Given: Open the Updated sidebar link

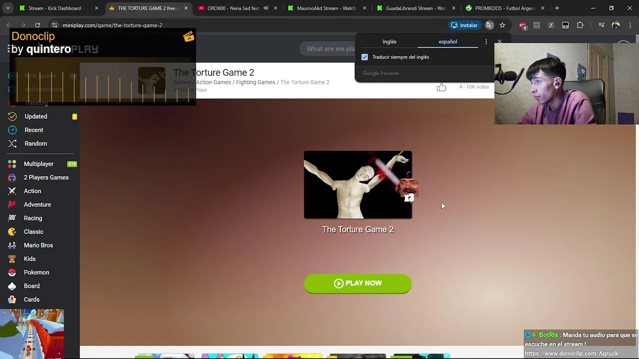Looking at the screenshot, I should pyautogui.click(x=36, y=116).
